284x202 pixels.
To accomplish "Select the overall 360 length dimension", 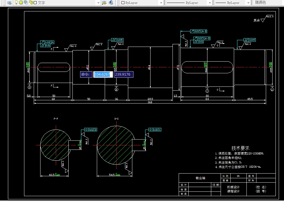I will 150,102.
